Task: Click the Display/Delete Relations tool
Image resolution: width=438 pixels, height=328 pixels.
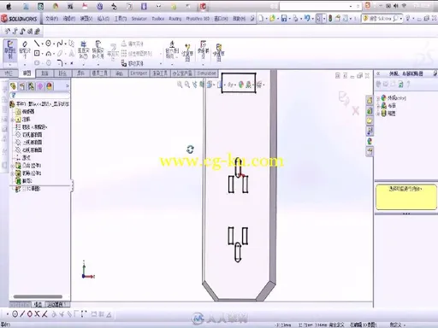Action: 172,50
